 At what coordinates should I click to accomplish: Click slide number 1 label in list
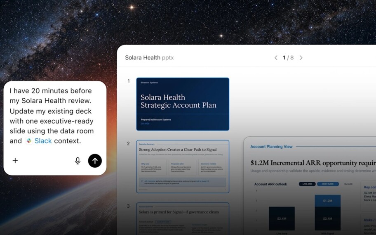129,81
